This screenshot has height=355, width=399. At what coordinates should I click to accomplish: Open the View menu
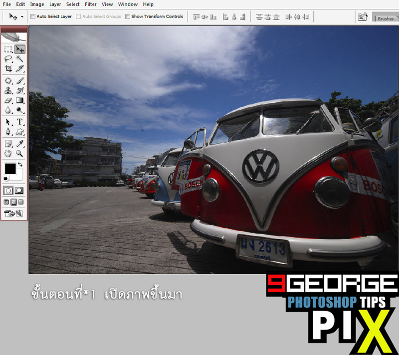107,4
